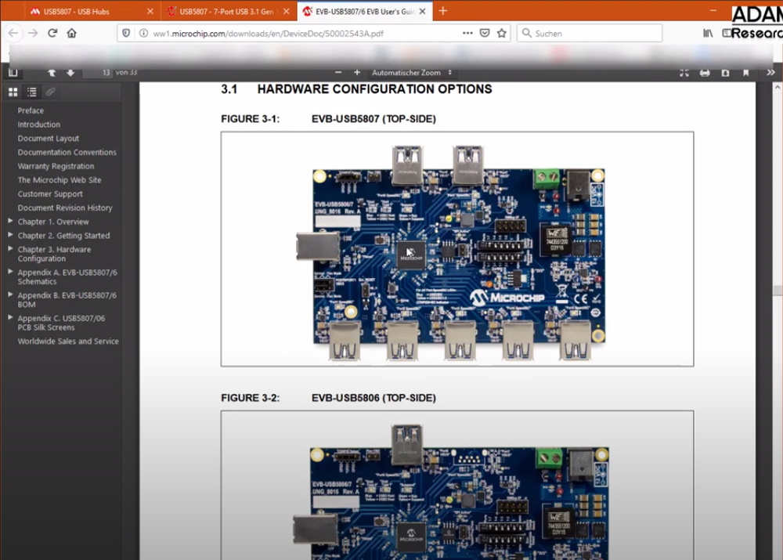Expand Chapter 1. Overview in outline
Screen dimensions: 783x560
pyautogui.click(x=10, y=221)
